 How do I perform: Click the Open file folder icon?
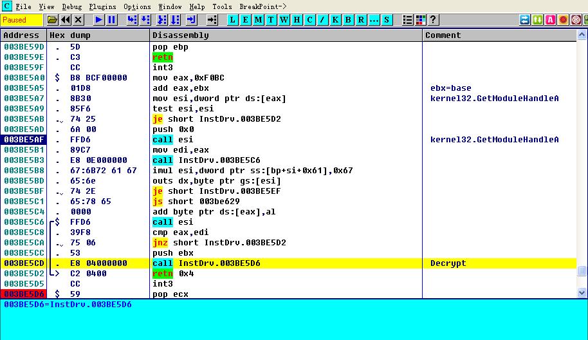pyautogui.click(x=53, y=20)
